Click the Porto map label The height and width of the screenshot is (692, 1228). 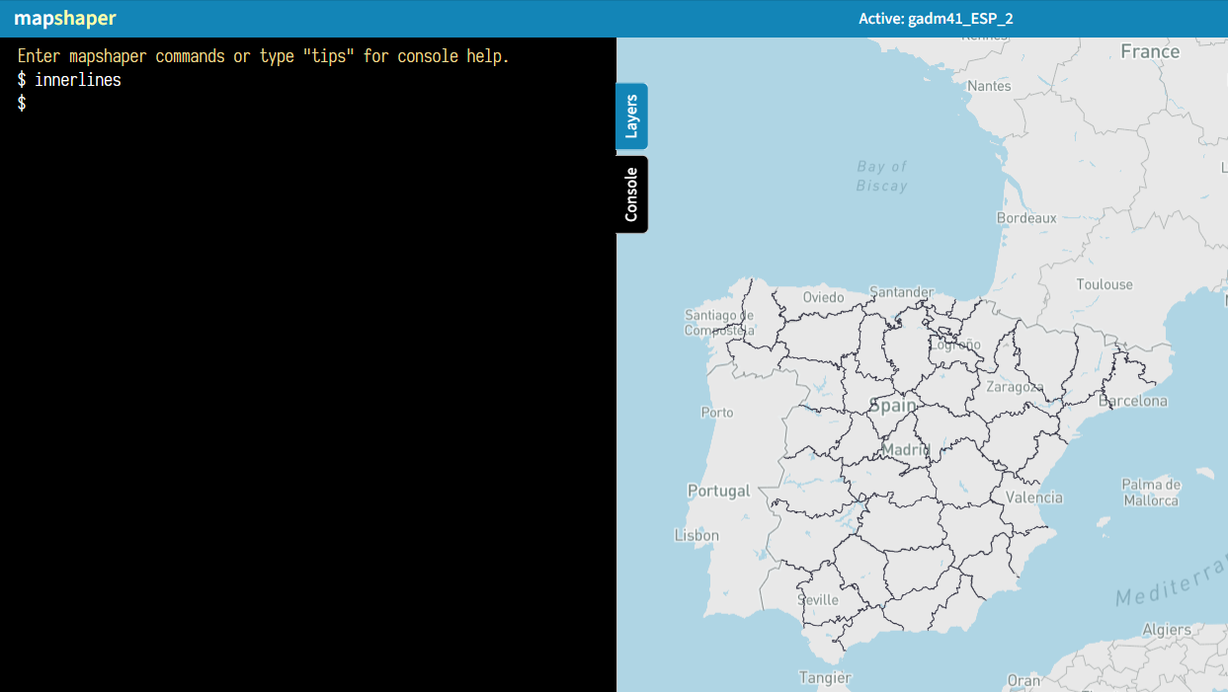tap(717, 413)
